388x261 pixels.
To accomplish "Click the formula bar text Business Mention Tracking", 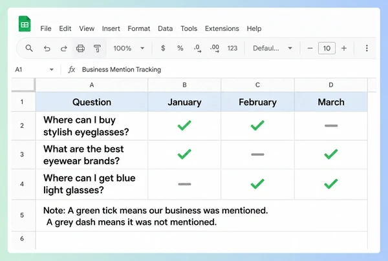I will [122, 70].
